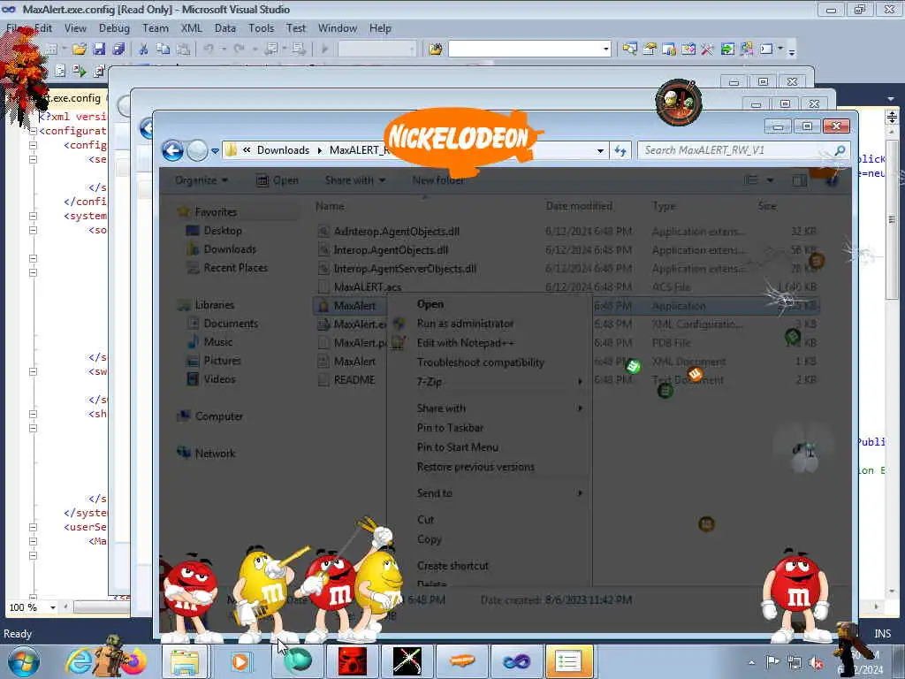Click the Undo arrow in Visual Studio toolbar
Viewport: 905px width, 679px height.
pyautogui.click(x=209, y=50)
